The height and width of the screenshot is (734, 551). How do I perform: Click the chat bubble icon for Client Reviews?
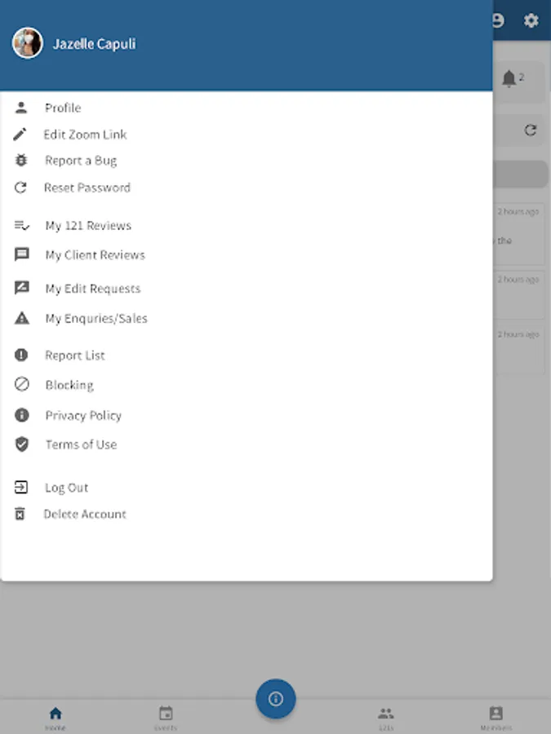coord(21,254)
